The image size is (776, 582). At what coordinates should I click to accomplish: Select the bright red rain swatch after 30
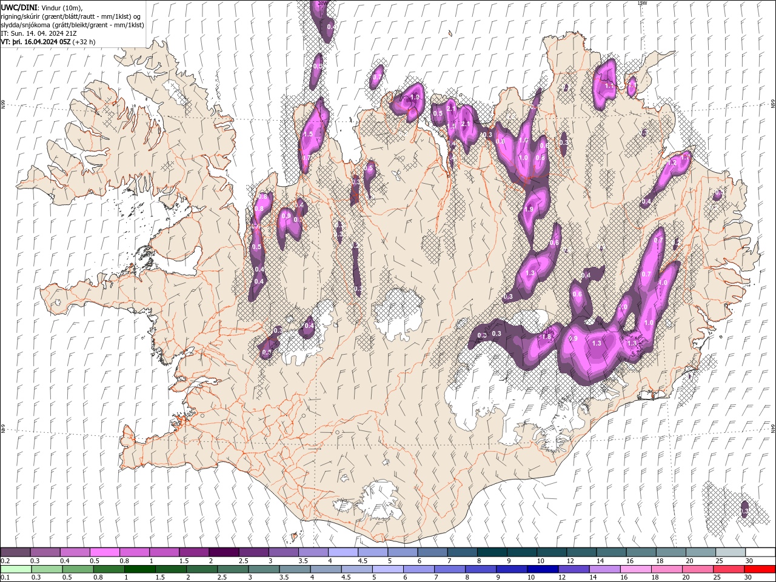click(x=760, y=569)
